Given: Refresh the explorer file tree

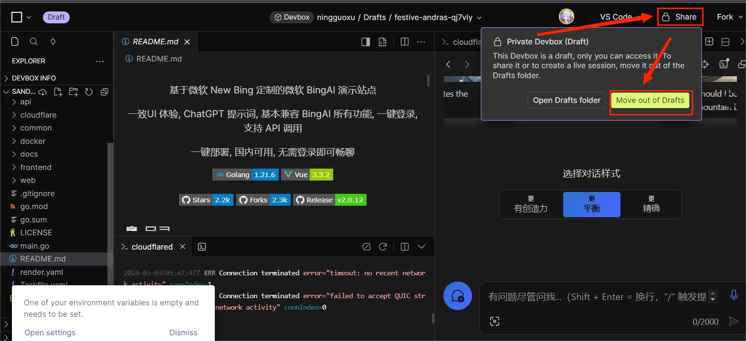Looking at the screenshot, I should (x=89, y=91).
